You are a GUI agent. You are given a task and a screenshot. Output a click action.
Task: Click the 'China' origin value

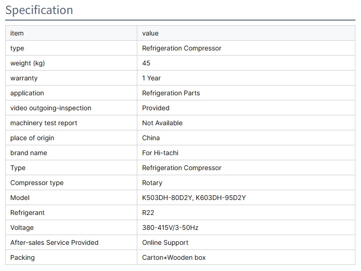click(x=151, y=138)
